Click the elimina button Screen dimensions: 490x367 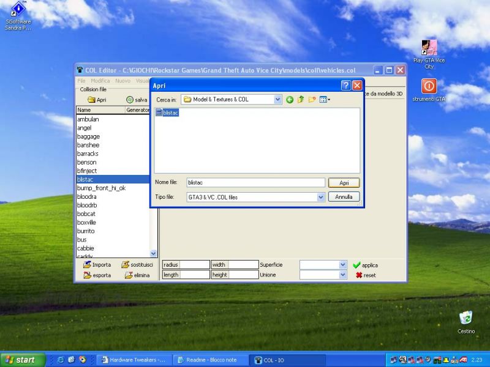[137, 275]
